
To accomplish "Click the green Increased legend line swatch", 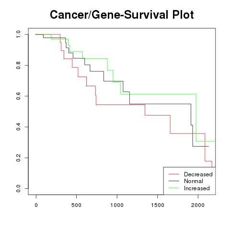I will [174, 188].
